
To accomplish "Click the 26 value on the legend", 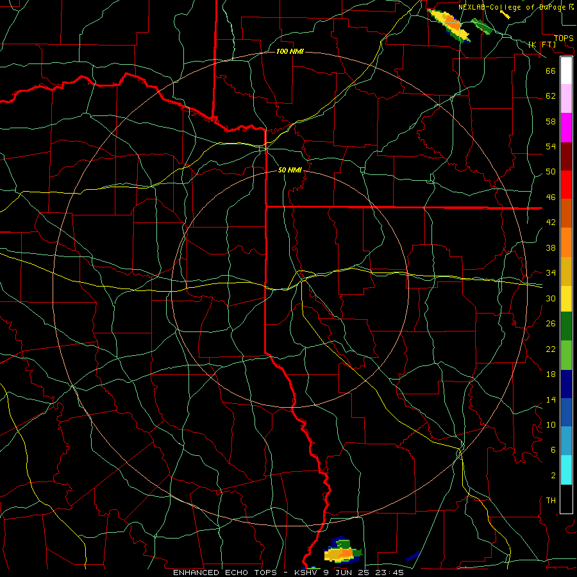I will [x=551, y=324].
